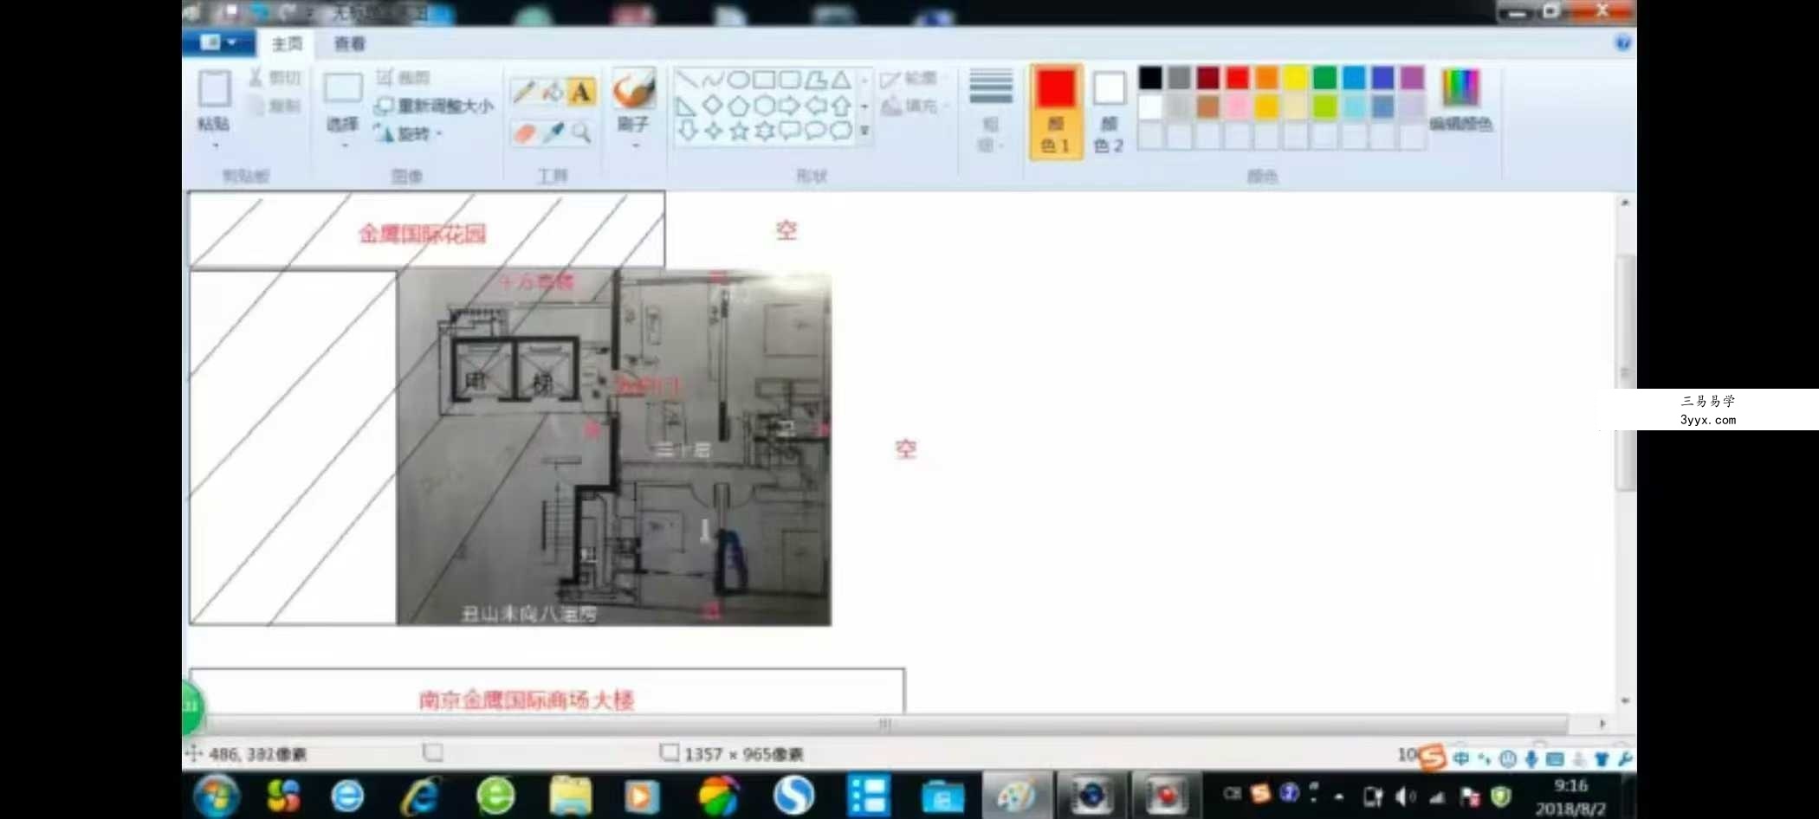Click the 粘贴 paste clipboard icon
1819x819 pixels.
(214, 89)
